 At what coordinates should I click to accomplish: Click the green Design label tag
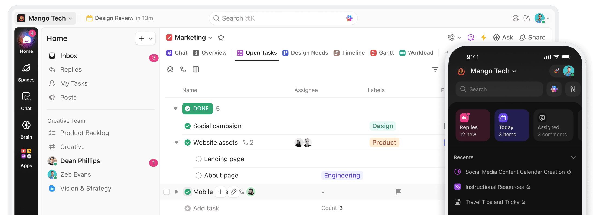click(x=383, y=126)
